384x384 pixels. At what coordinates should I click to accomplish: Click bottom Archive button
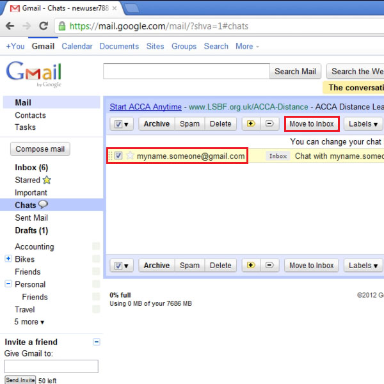157,265
